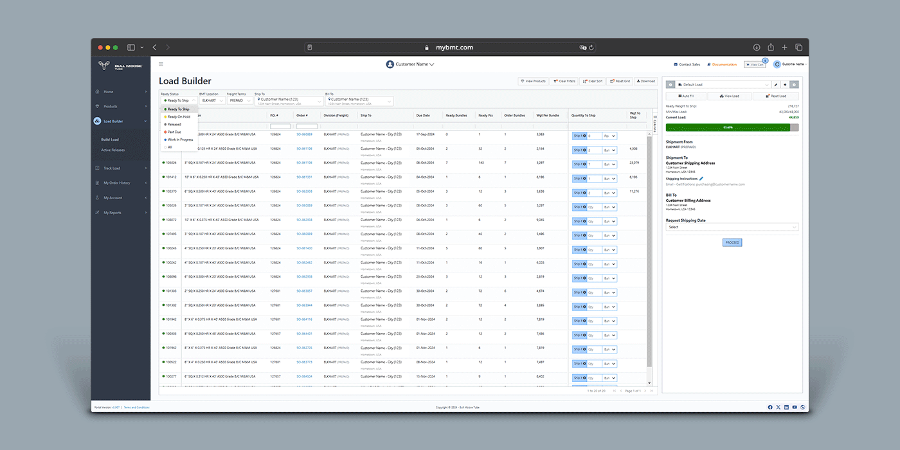Reload the page in Safari
900x450 pixels.
[x=591, y=48]
